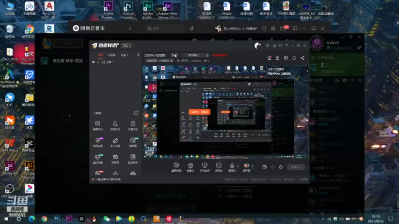
Task: Open the 主播任务 tool
Action: [x=133, y=126]
